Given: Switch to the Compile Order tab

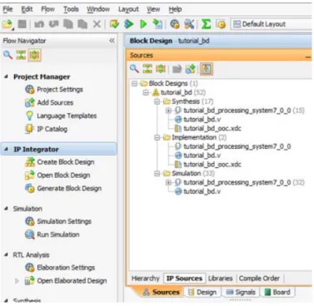Looking at the screenshot, I should click(x=259, y=279).
